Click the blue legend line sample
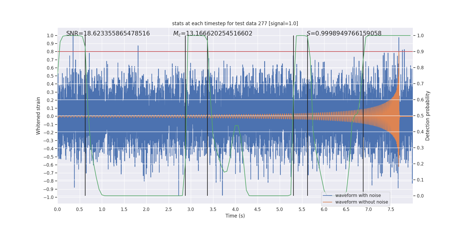Screen dimensions: 459x229 point(328,196)
